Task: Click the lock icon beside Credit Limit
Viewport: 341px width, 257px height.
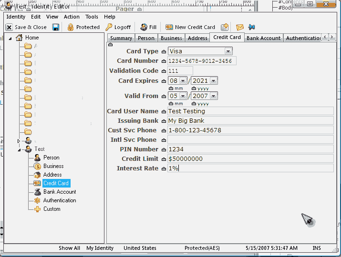Action: pyautogui.click(x=164, y=159)
